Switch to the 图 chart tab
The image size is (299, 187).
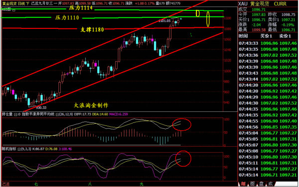coord(252,184)
